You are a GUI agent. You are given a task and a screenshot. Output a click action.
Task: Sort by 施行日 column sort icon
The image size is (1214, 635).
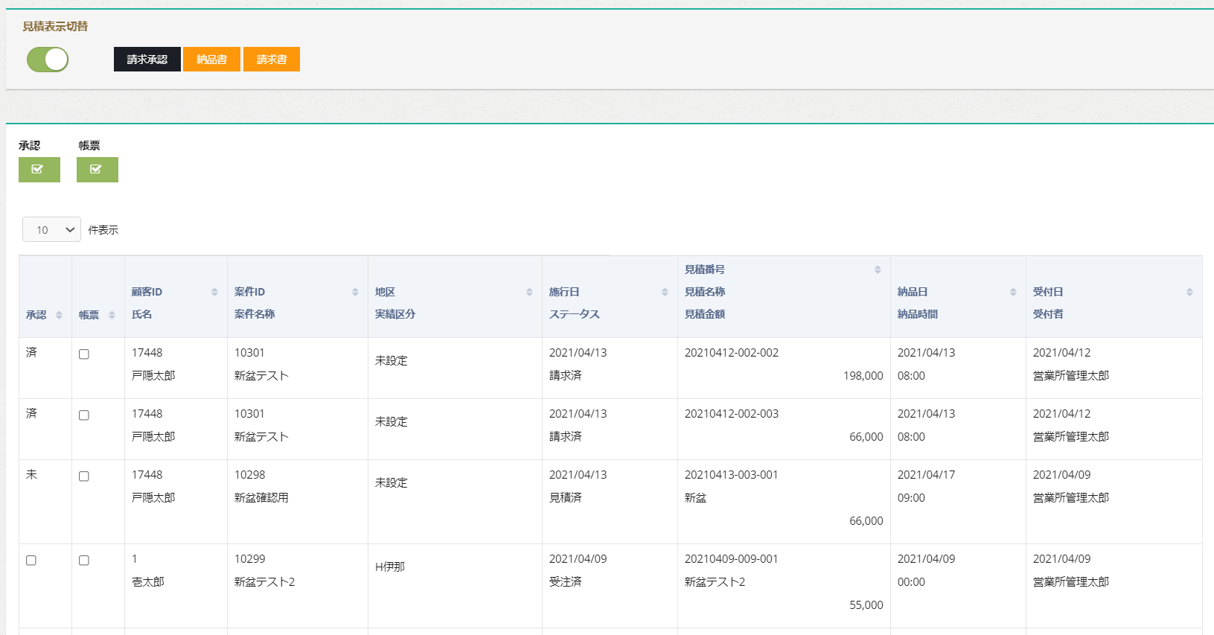[665, 292]
